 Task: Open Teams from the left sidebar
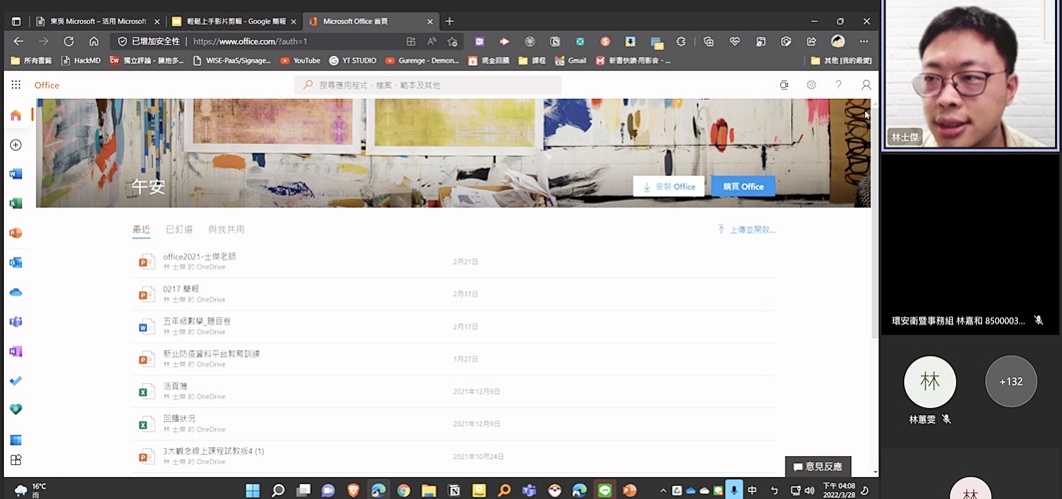(x=16, y=321)
